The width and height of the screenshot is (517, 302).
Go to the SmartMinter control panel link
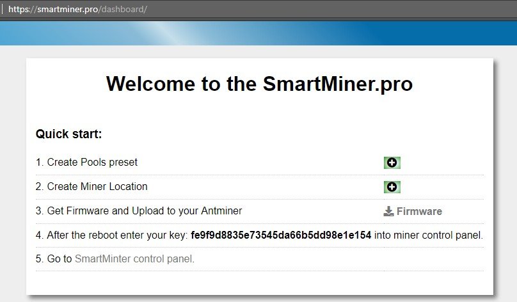tap(134, 258)
